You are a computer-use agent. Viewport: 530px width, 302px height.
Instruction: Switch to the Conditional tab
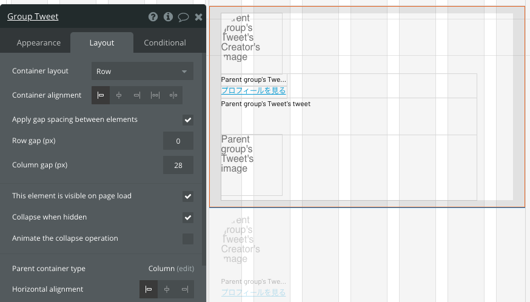165,43
